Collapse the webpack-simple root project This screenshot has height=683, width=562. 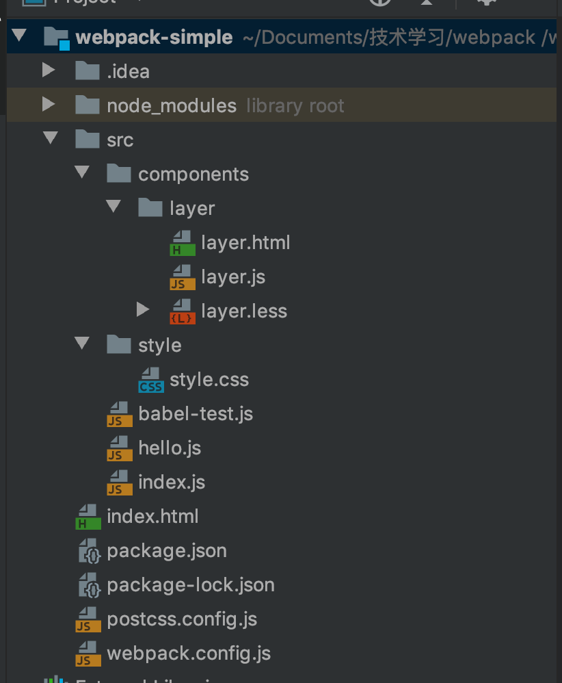pos(19,36)
